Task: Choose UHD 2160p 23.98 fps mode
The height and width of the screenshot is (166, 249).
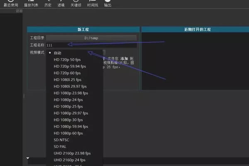Action: click(73, 153)
